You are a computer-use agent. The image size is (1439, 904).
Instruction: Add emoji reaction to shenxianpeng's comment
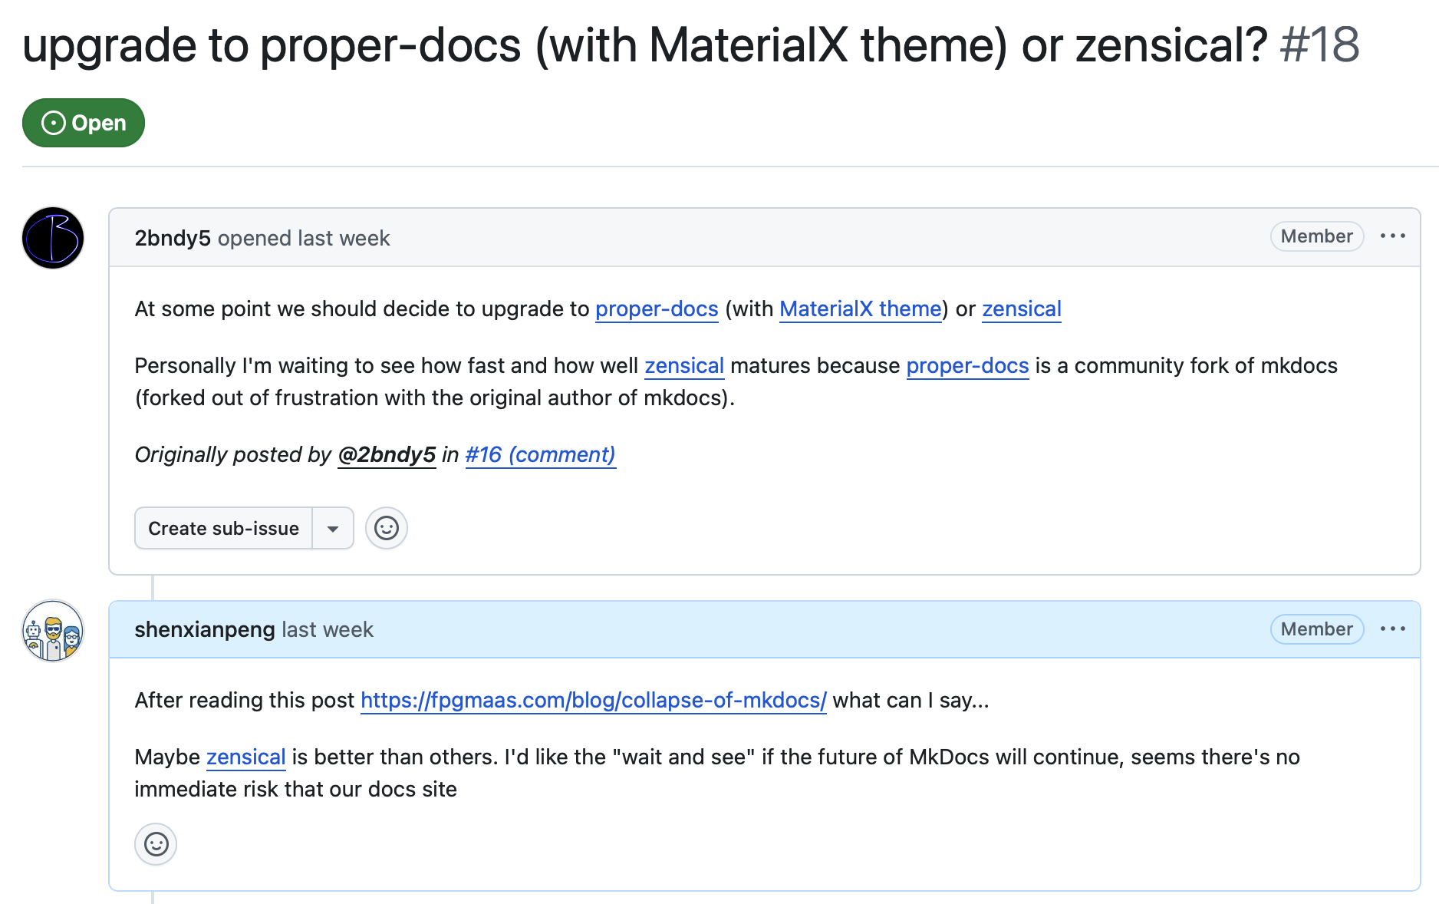click(x=156, y=844)
